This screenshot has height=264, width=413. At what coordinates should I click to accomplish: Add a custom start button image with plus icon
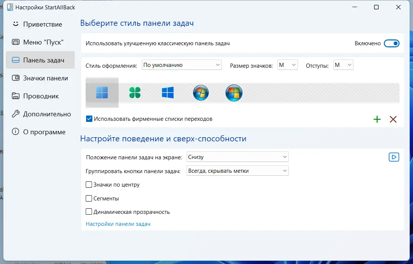(377, 119)
